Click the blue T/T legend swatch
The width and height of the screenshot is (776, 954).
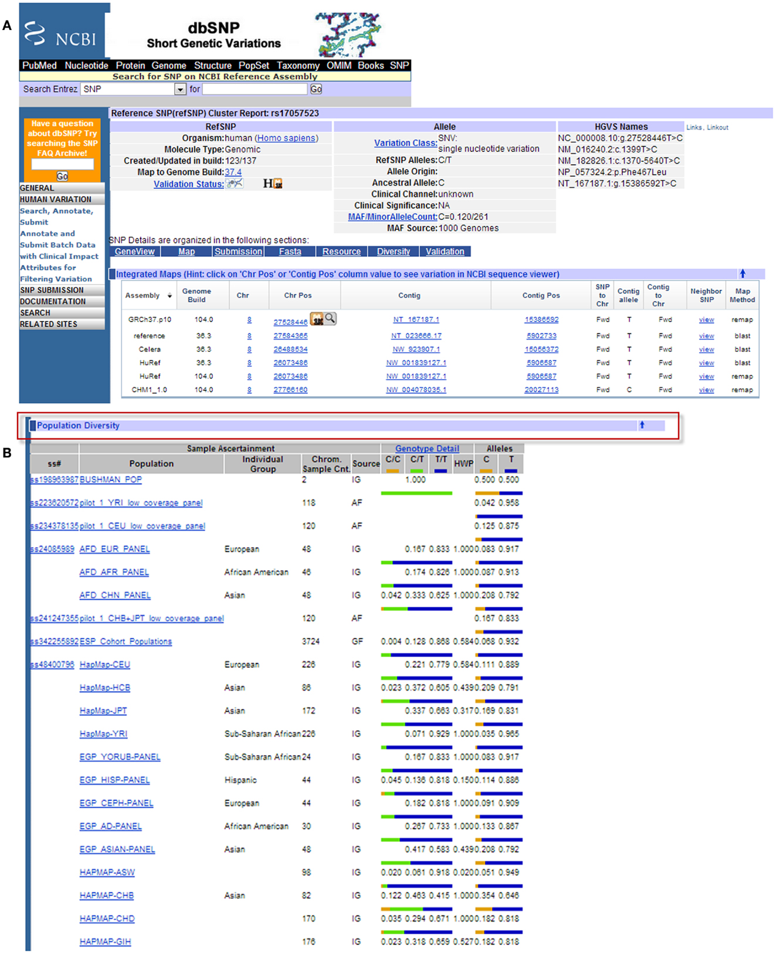(441, 471)
